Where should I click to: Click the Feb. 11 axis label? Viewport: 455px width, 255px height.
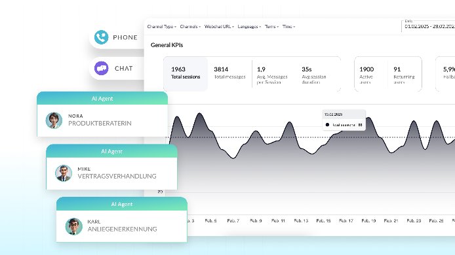click(278, 220)
